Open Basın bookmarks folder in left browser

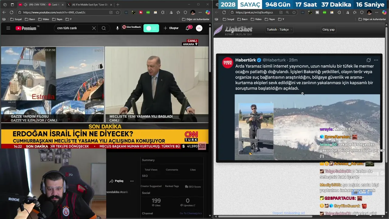30,19
